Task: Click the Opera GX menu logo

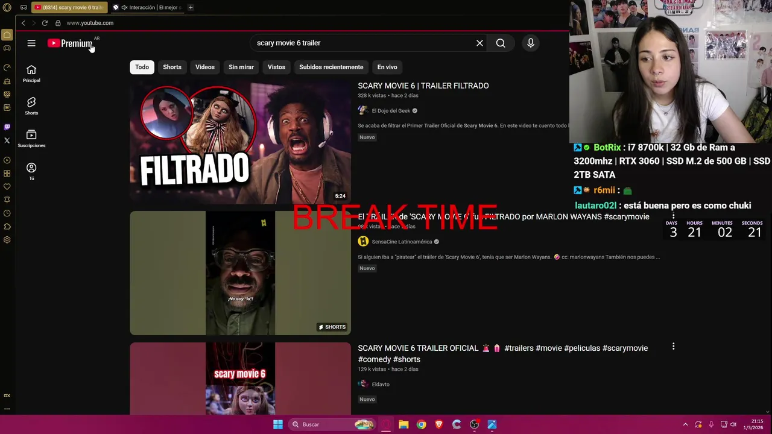Action: tap(7, 8)
